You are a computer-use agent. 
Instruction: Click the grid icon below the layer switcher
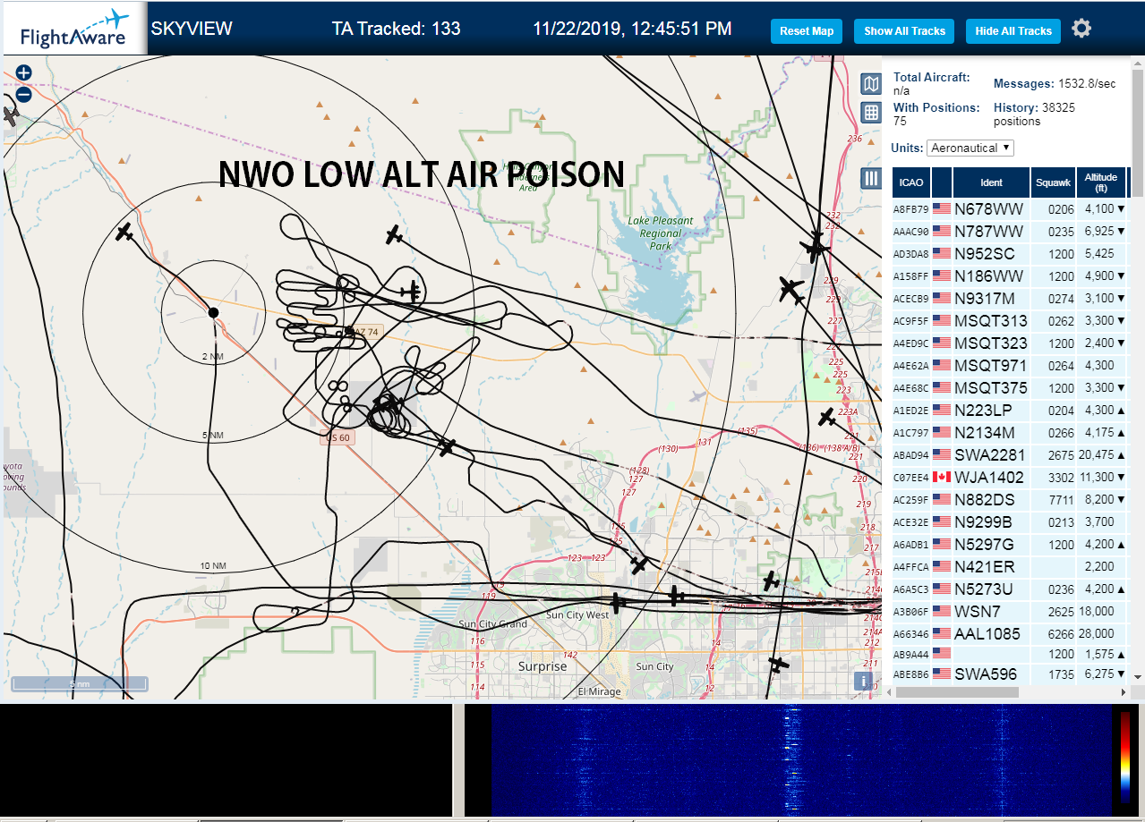(x=871, y=112)
